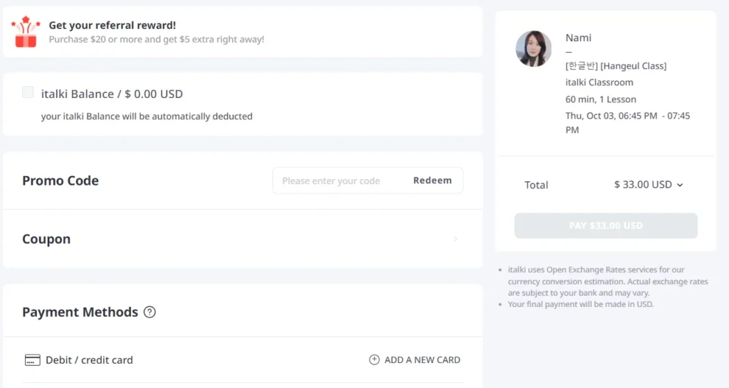The image size is (729, 388).
Task: Click the referral reward gift icon
Action: [25, 32]
